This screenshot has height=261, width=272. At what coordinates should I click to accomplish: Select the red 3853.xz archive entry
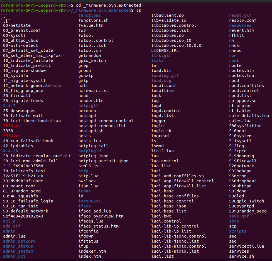pyautogui.click(x=11, y=126)
